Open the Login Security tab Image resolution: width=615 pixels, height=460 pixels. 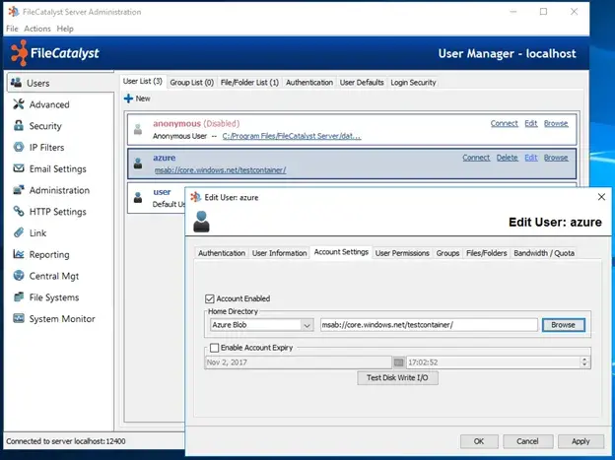click(x=413, y=83)
